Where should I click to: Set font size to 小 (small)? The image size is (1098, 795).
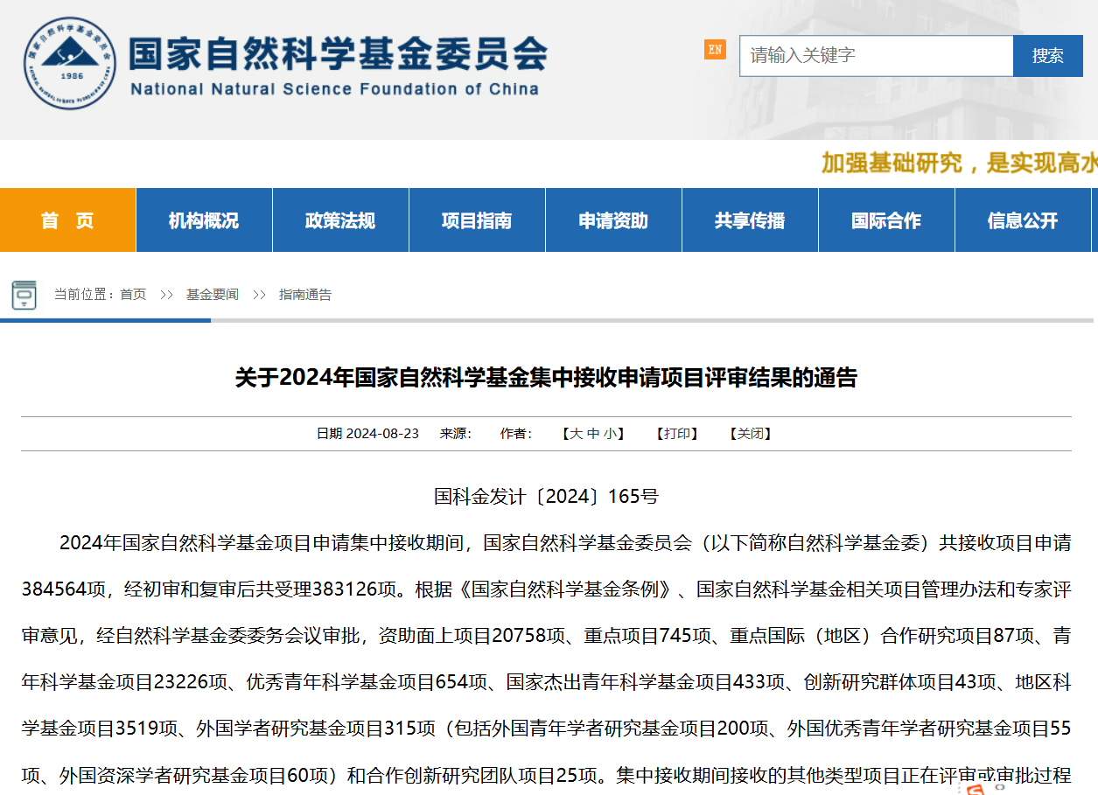[x=609, y=434]
